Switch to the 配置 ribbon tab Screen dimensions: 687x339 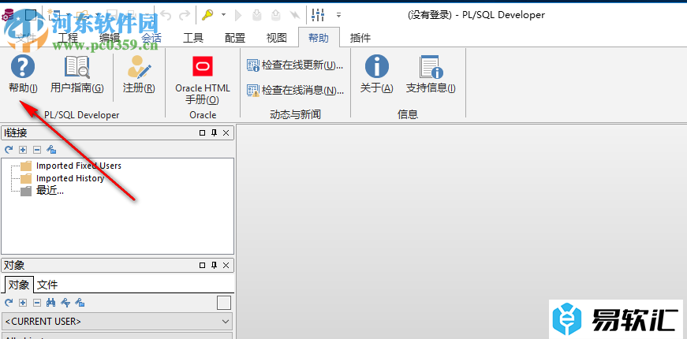(x=235, y=38)
